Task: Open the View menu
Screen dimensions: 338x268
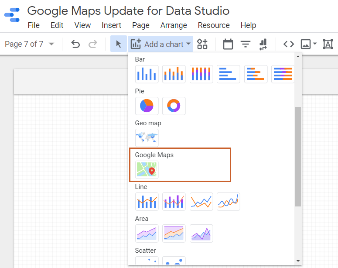Action: 82,25
